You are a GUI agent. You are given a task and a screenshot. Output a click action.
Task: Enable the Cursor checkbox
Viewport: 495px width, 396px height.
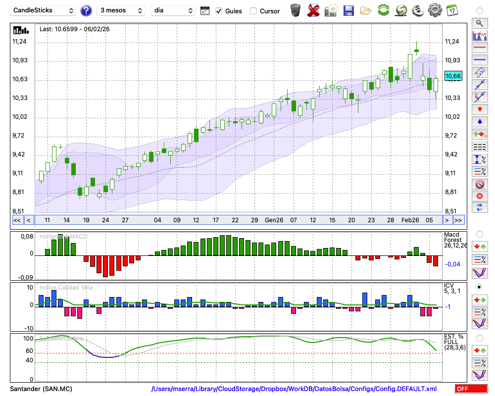pyautogui.click(x=253, y=11)
